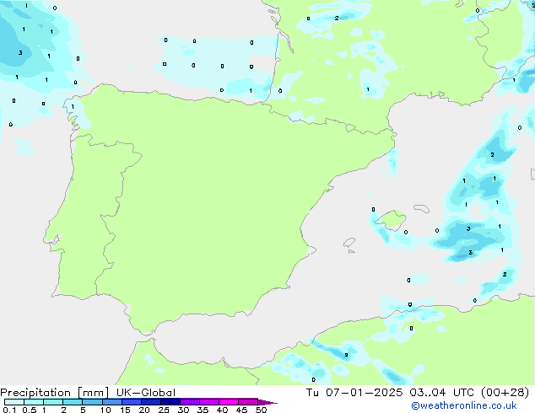Viewport: 535px width, 413px height.
Task: Click the 0.1–0.5 mm palest legend swatch
Action: [14, 402]
